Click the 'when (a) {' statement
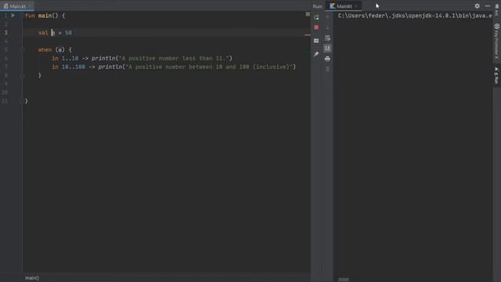501x282 pixels. click(55, 50)
